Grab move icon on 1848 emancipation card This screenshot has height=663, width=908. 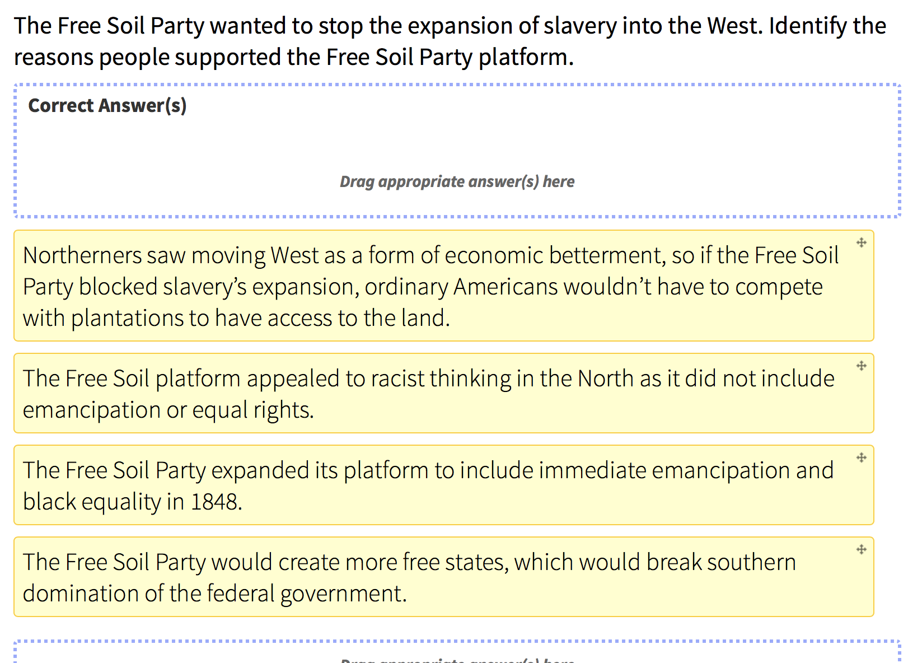[x=862, y=457]
